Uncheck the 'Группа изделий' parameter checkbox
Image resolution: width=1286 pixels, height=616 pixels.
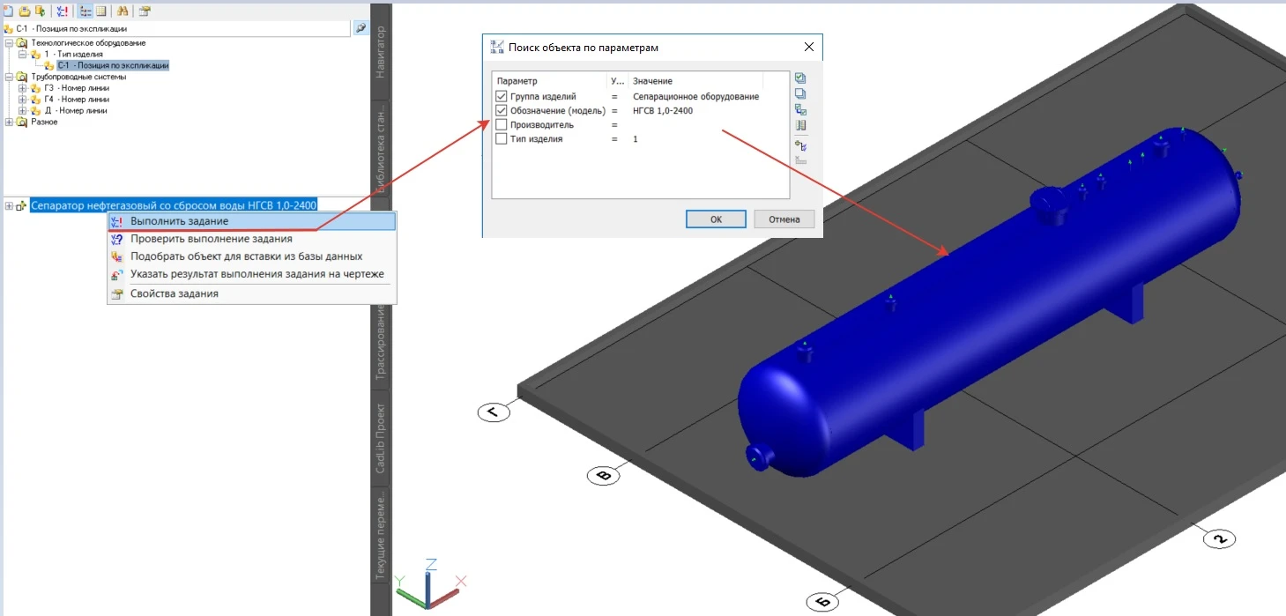click(x=502, y=97)
